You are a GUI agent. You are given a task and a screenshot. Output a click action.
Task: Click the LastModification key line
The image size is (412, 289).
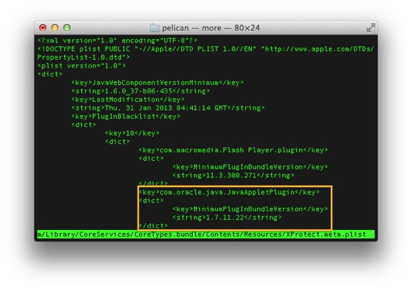[x=128, y=99]
